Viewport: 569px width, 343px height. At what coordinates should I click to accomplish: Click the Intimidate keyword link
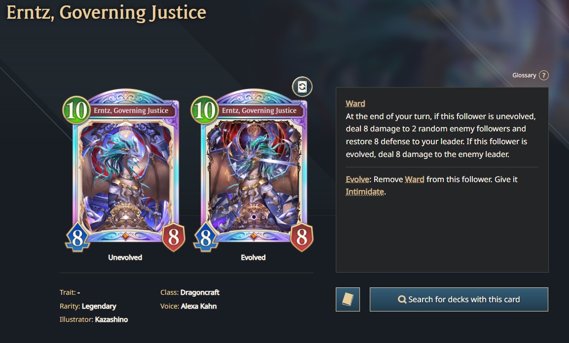pos(365,192)
